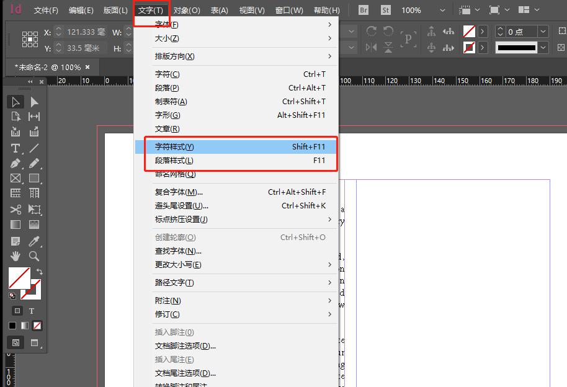
Task: Select the Free Transform tool
Action: (34, 210)
